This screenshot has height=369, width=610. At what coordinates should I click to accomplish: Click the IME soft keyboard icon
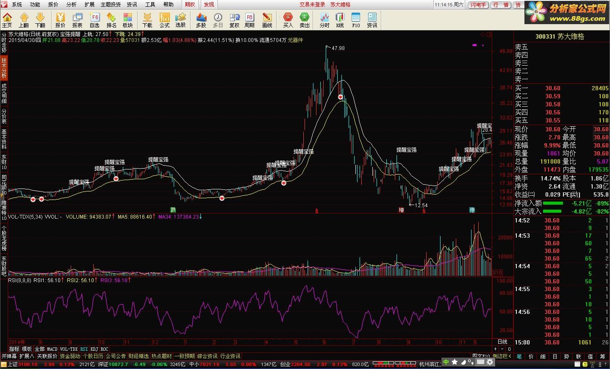481,362
